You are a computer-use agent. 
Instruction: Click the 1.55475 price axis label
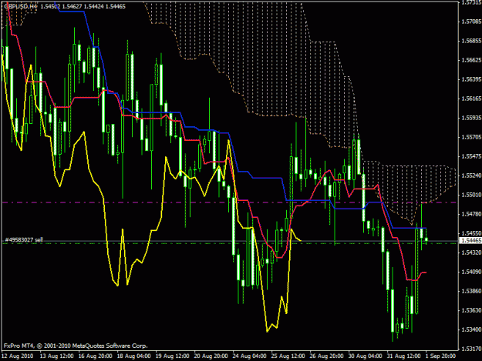click(x=471, y=156)
